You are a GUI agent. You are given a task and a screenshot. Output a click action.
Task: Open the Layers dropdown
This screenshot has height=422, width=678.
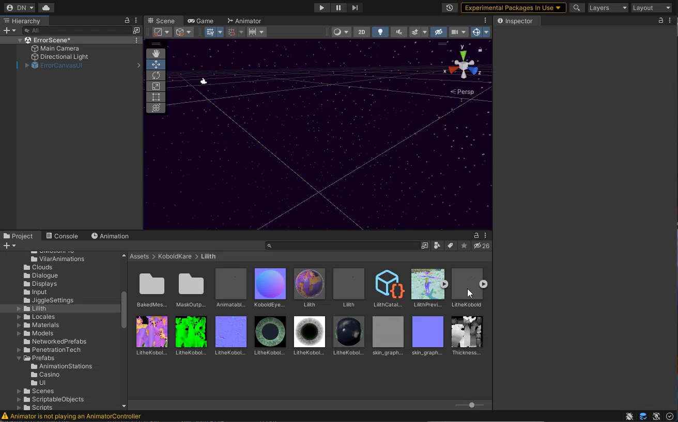pyautogui.click(x=608, y=8)
